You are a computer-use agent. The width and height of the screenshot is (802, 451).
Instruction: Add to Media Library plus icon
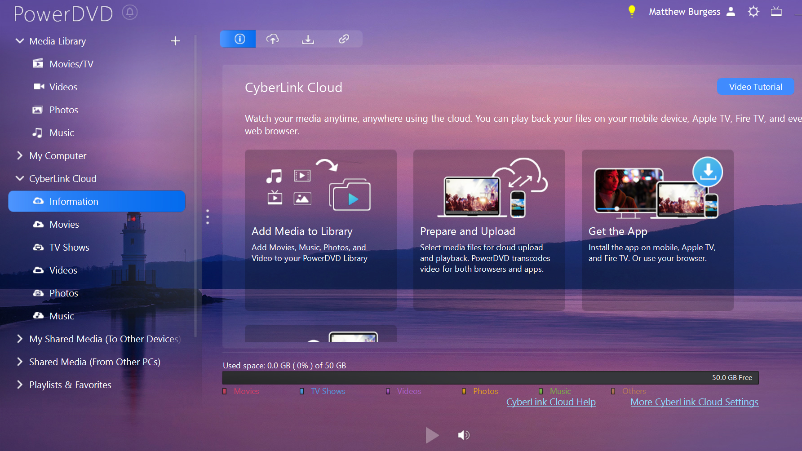coord(175,41)
